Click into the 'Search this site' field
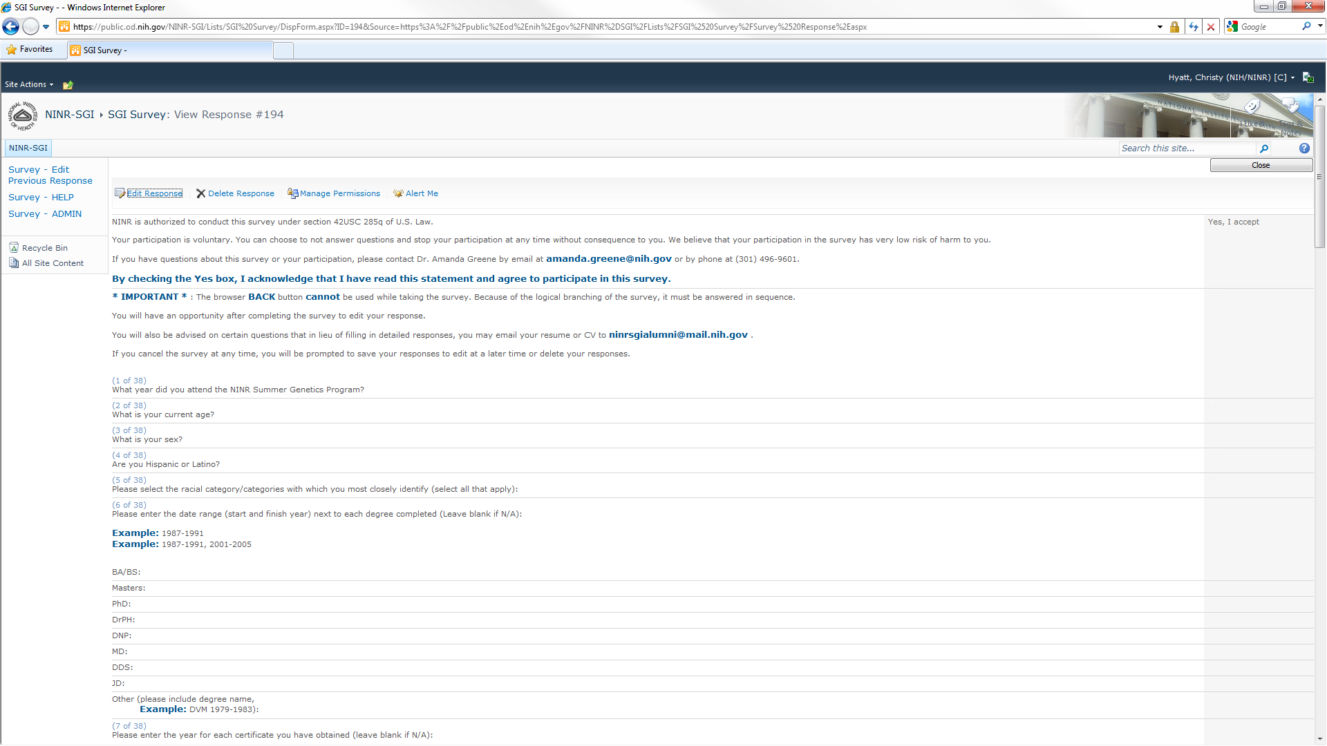 click(x=1187, y=149)
